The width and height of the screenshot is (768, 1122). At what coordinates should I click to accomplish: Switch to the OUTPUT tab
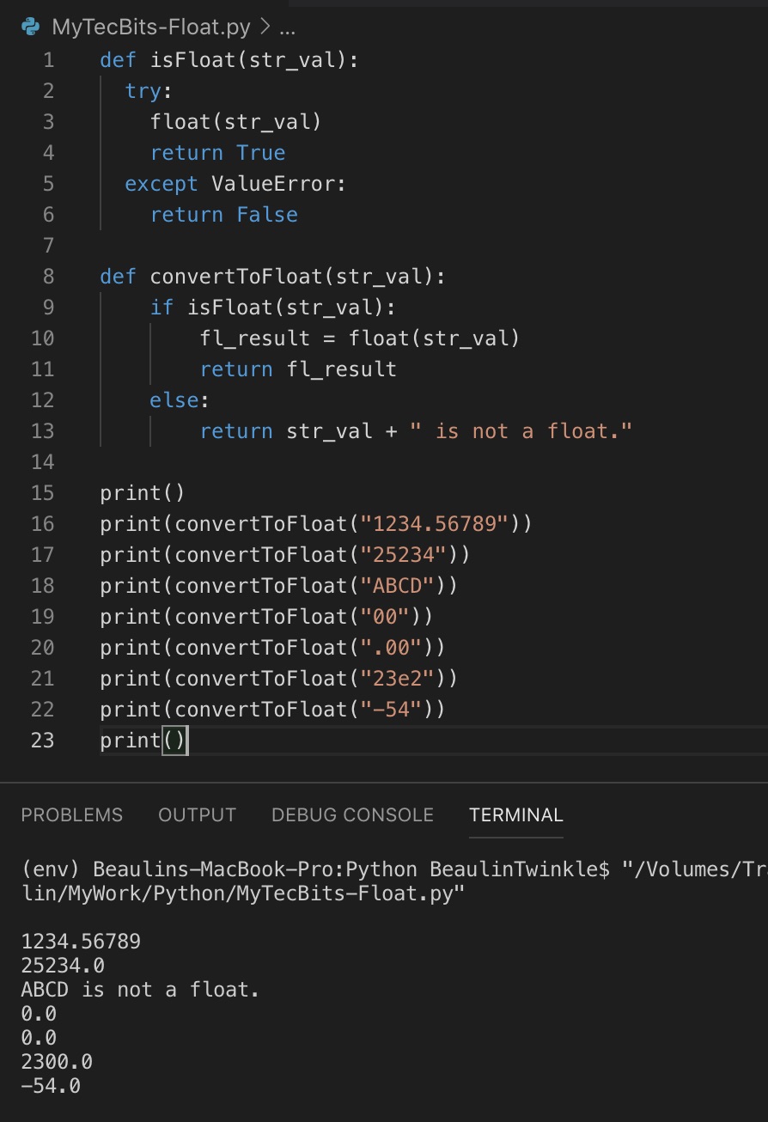[x=197, y=814]
